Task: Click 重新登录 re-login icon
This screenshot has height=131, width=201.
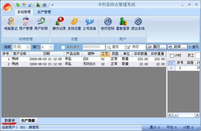Action: [123, 24]
